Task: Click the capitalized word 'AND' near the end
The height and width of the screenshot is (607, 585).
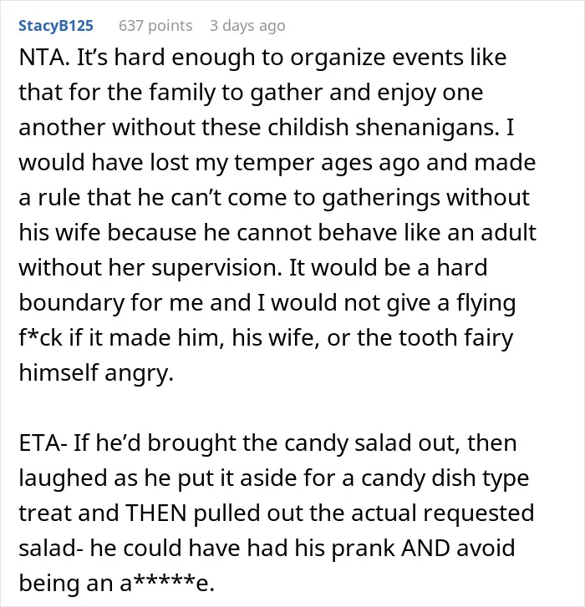Action: [425, 549]
